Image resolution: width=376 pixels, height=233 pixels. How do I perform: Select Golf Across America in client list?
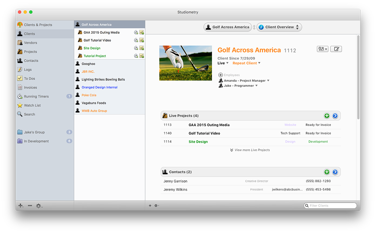(x=110, y=24)
